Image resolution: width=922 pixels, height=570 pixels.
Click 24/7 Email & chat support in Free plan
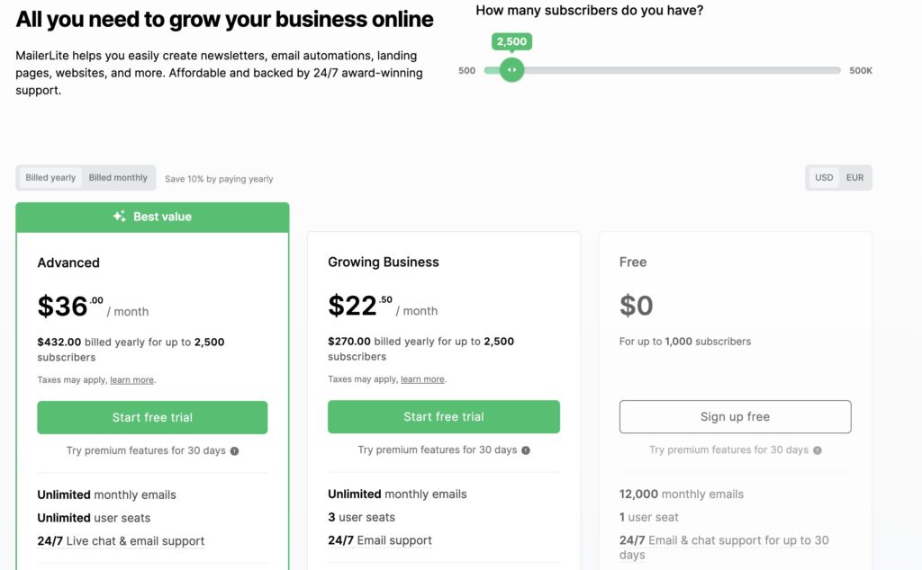[724, 548]
